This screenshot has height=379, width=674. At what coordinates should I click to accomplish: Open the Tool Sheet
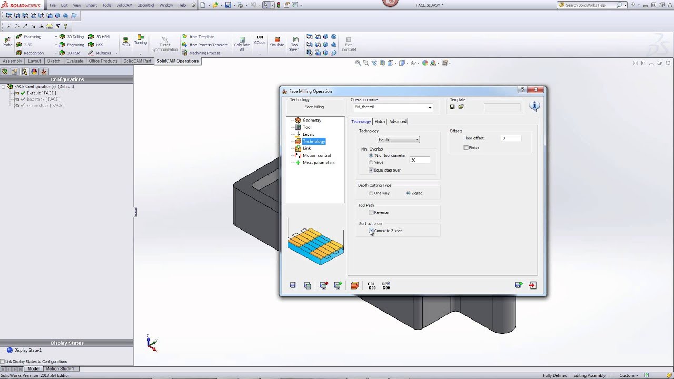point(294,44)
